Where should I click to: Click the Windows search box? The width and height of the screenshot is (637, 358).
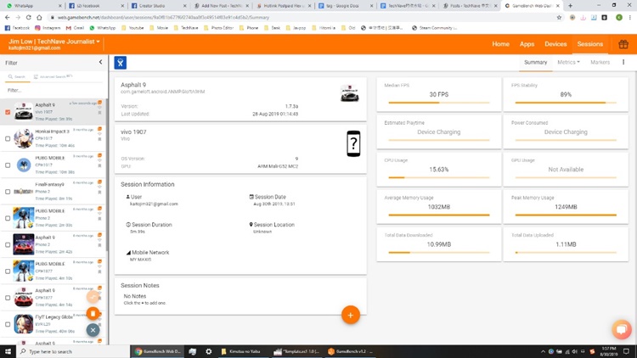73,351
